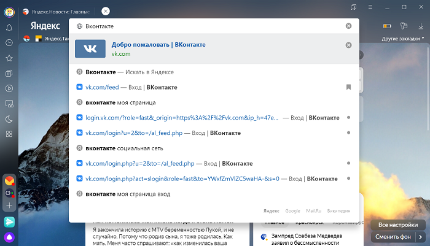The width and height of the screenshot is (430, 246).
Task: Open vk.com/login.php?u=2 suggestion
Action: 214,164
